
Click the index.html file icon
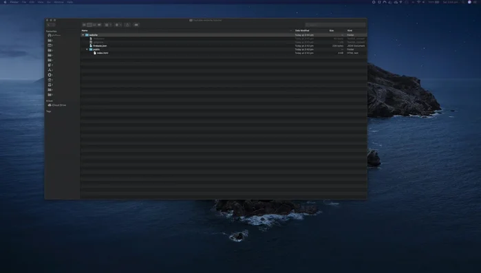click(x=95, y=53)
